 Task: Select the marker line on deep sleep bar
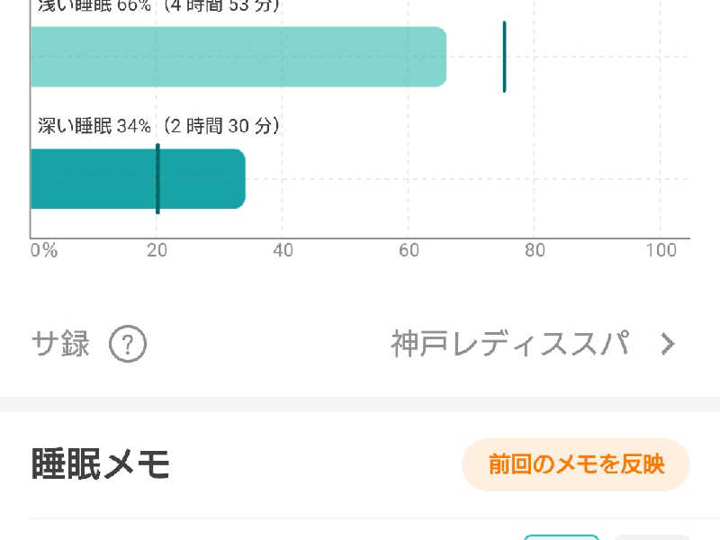[157, 178]
